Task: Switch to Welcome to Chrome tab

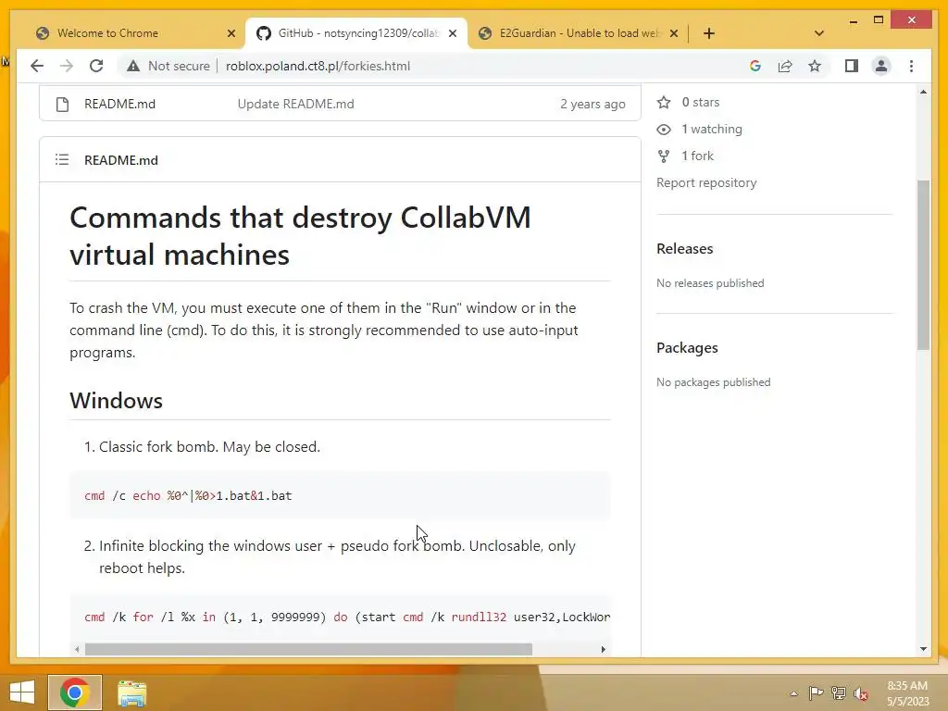Action: pyautogui.click(x=135, y=33)
